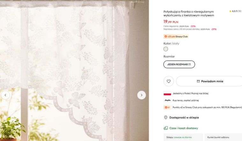Select the Kurier/punkt odbioru delivery tab
Image resolution: width=242 pixels, height=141 pixels.
[x=223, y=137]
